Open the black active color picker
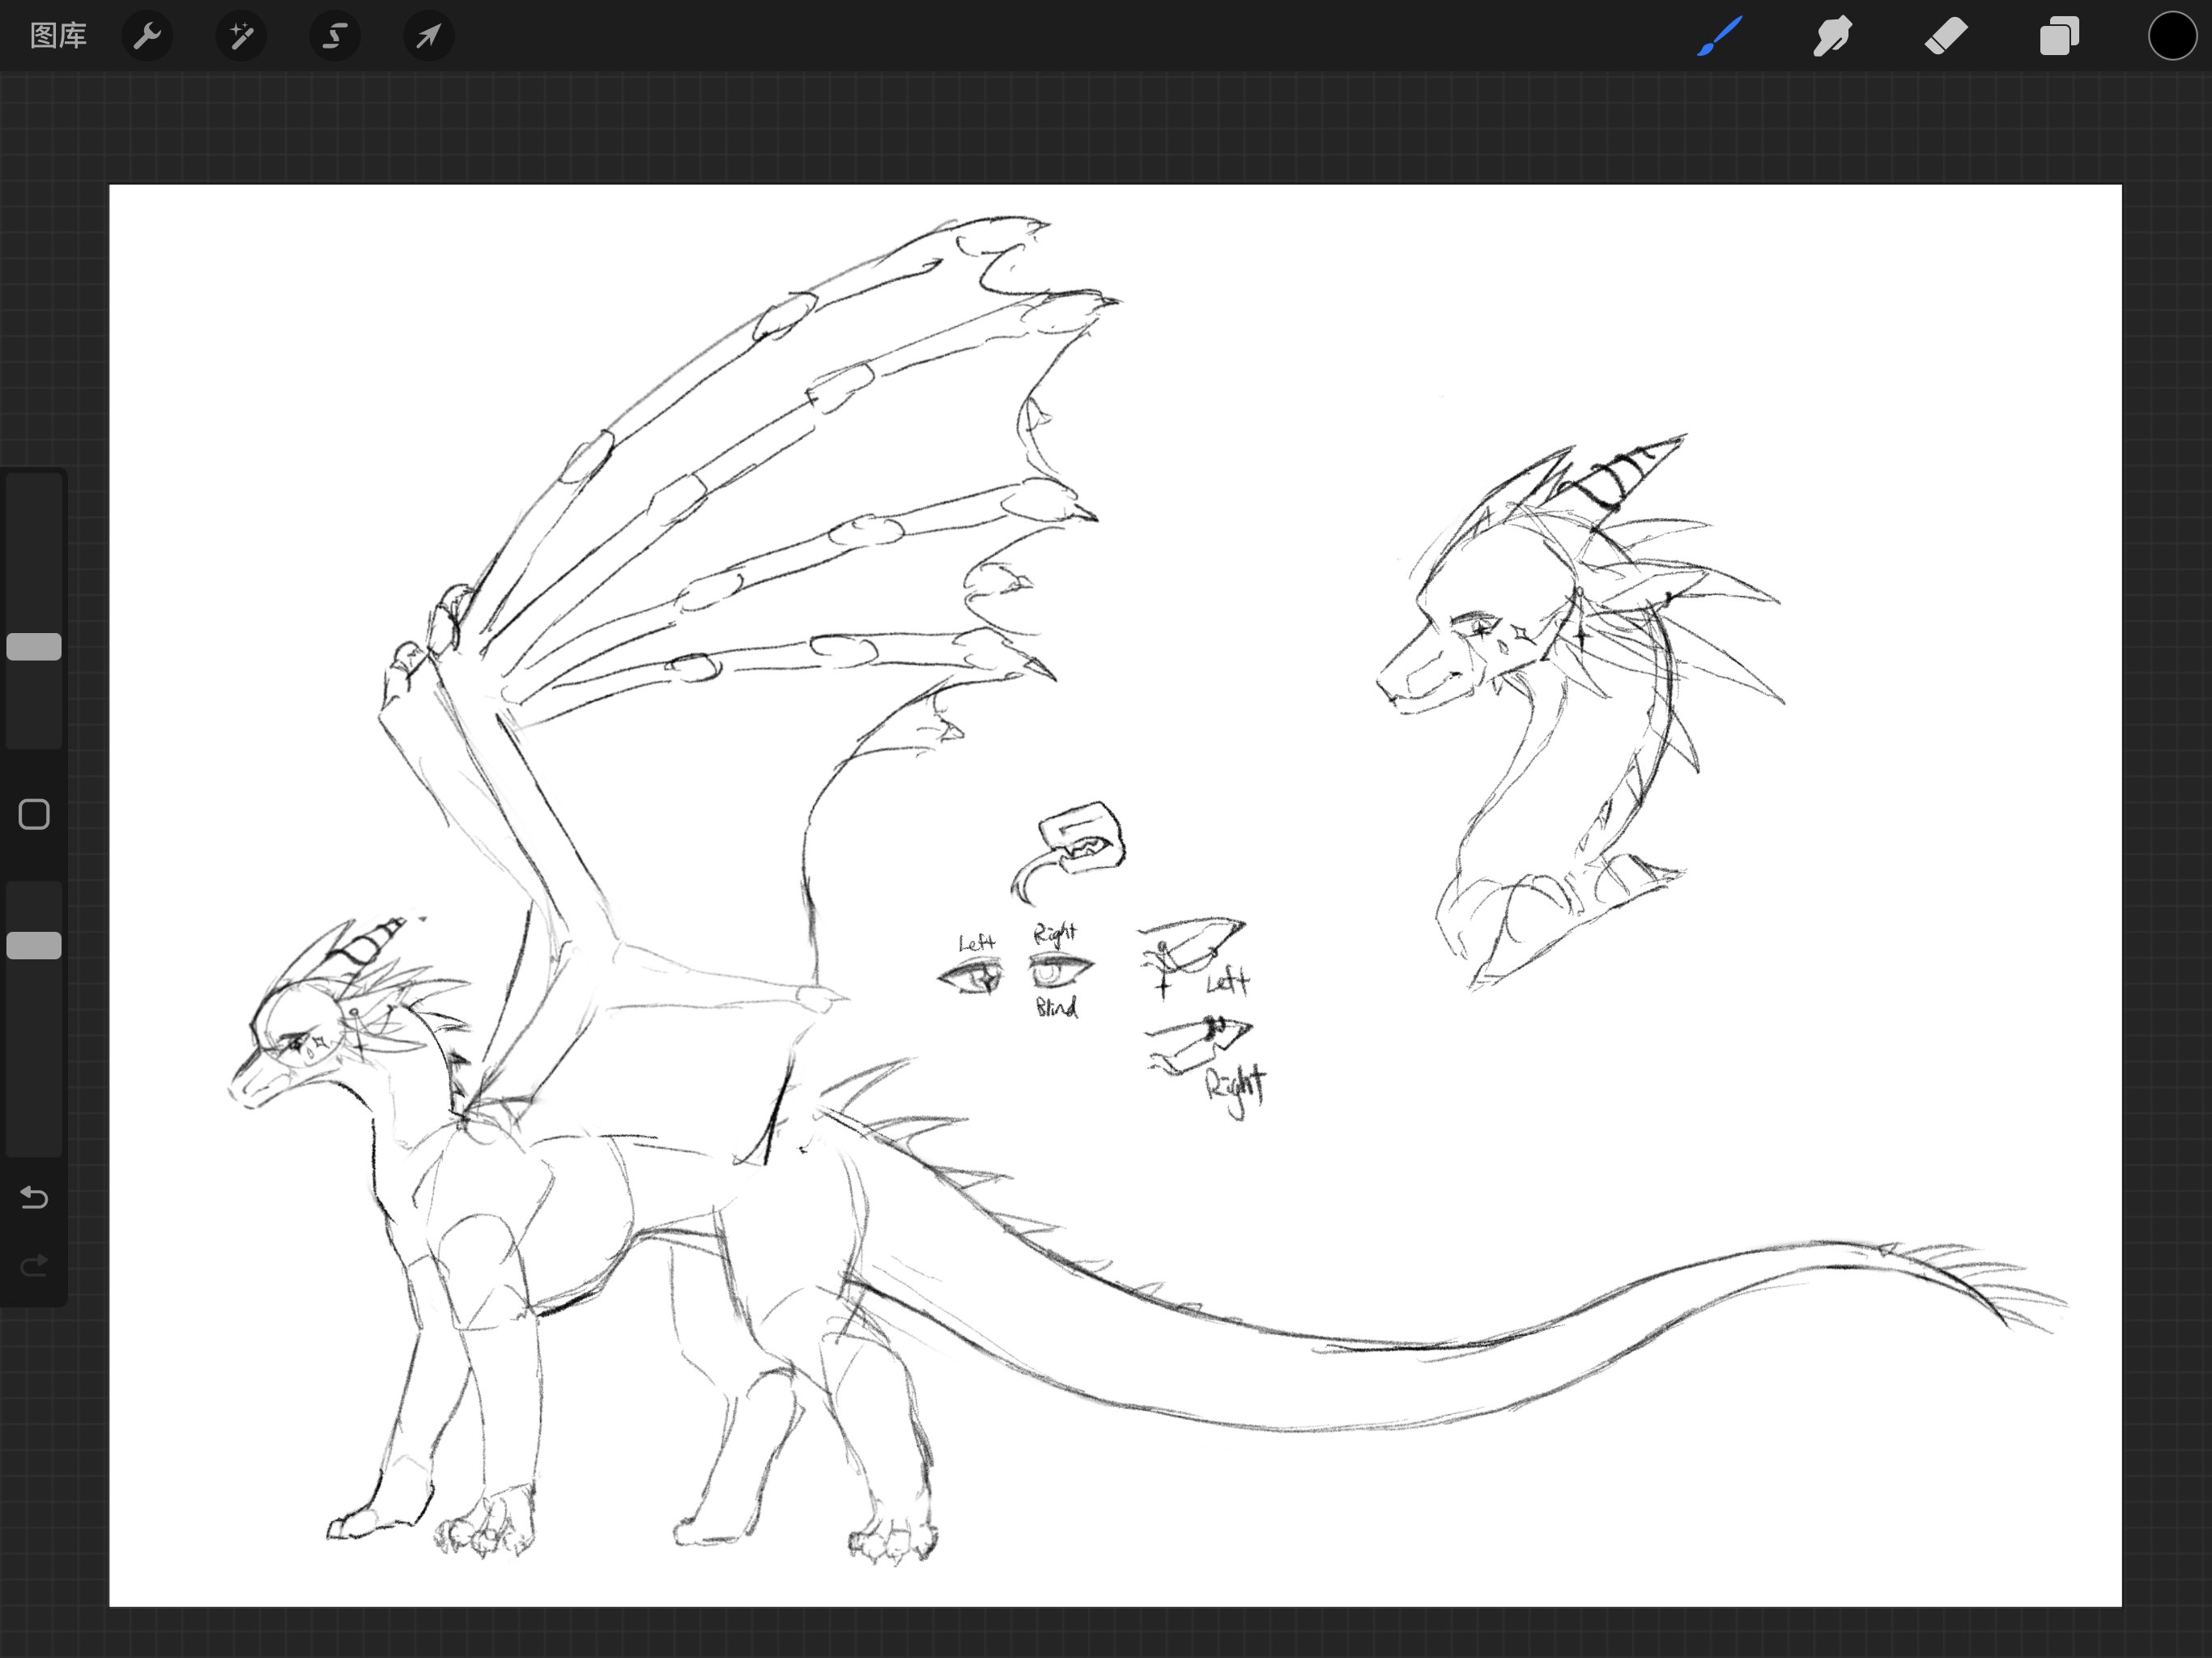 [2172, 36]
